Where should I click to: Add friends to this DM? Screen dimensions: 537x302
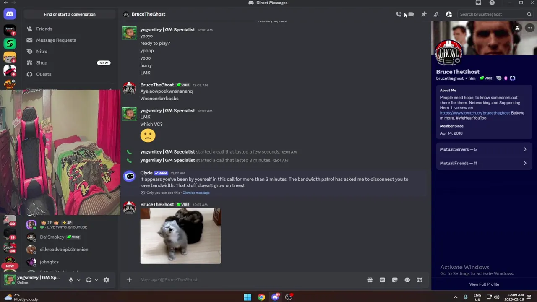click(x=436, y=14)
